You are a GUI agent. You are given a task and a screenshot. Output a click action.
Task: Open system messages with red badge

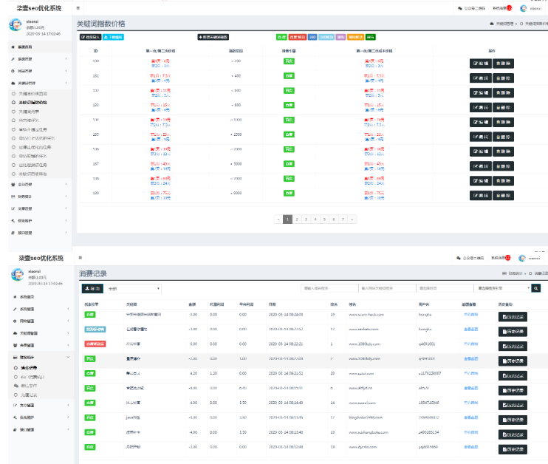pos(502,8)
